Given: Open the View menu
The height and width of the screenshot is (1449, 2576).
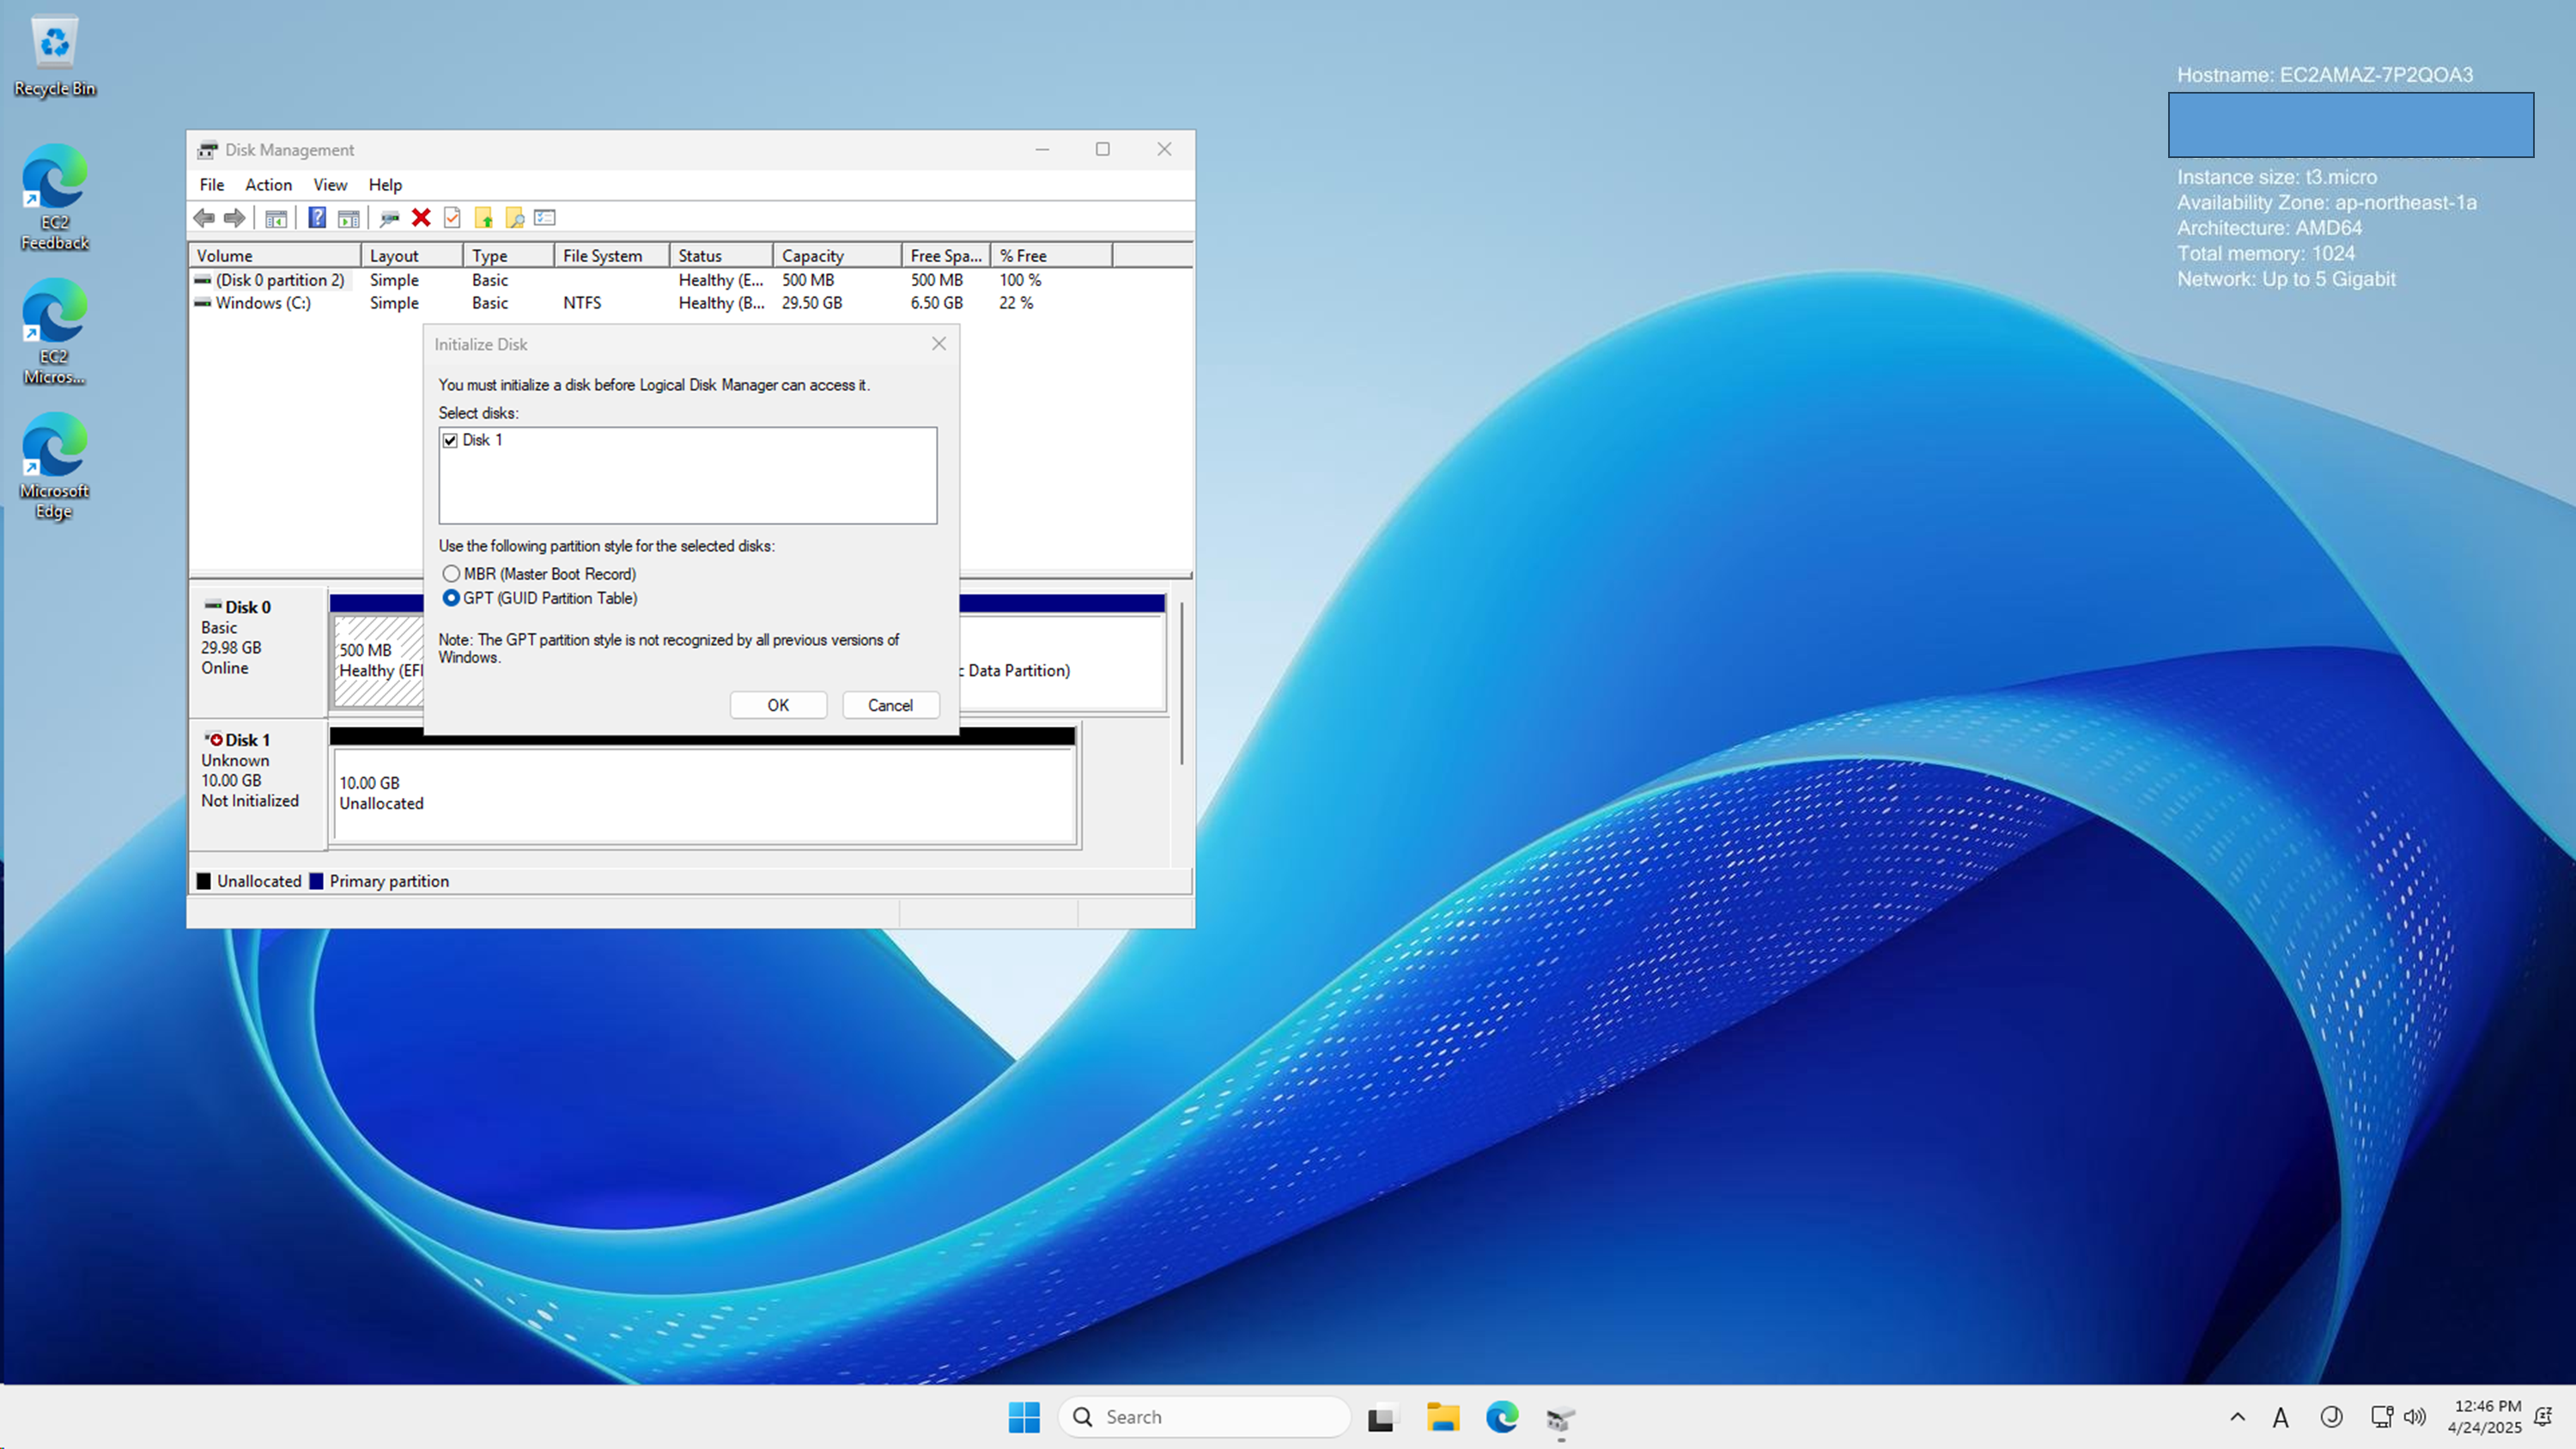Looking at the screenshot, I should [330, 184].
